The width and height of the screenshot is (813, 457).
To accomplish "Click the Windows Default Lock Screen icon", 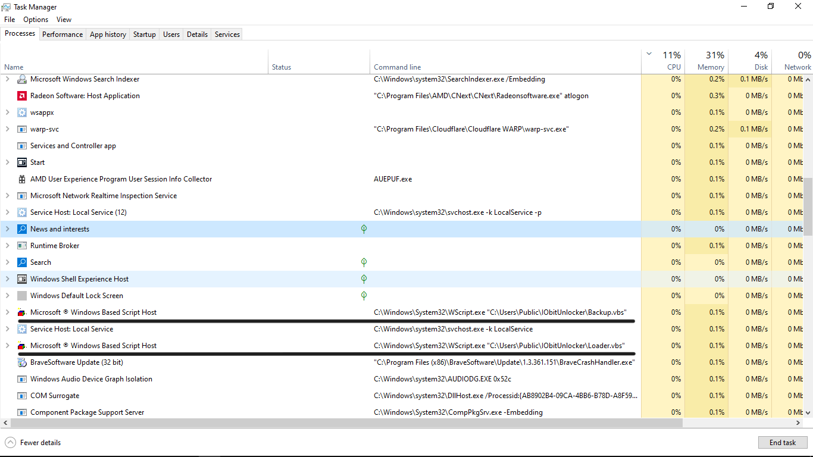I will [22, 295].
